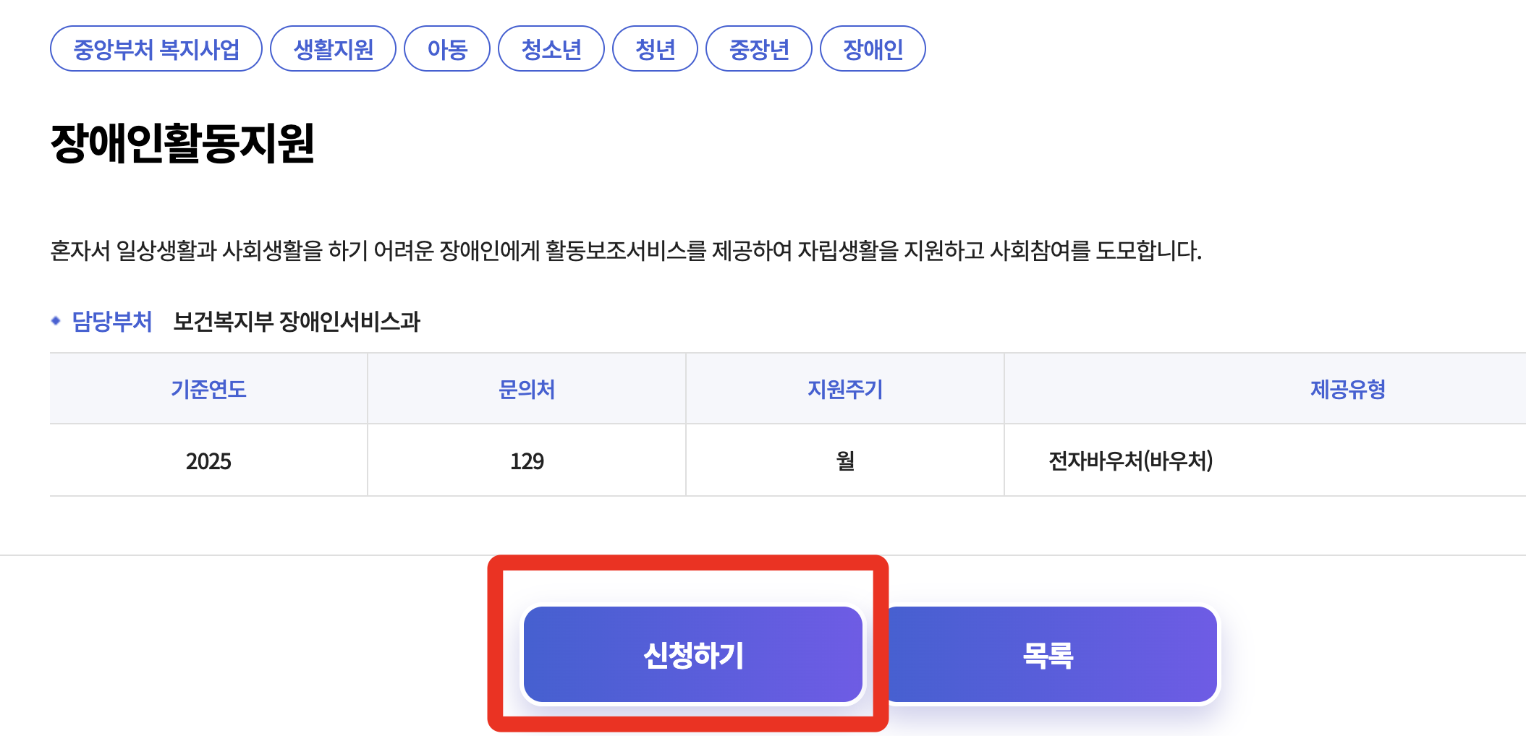Select the 중장년 tag pill
Screen dimensions: 1526x736
pos(758,48)
